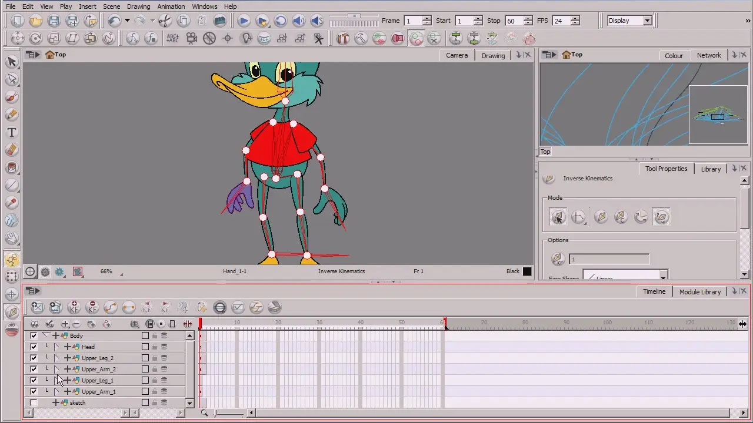Click the playback speed slider handle
753x423 pixels.
tap(354, 16)
